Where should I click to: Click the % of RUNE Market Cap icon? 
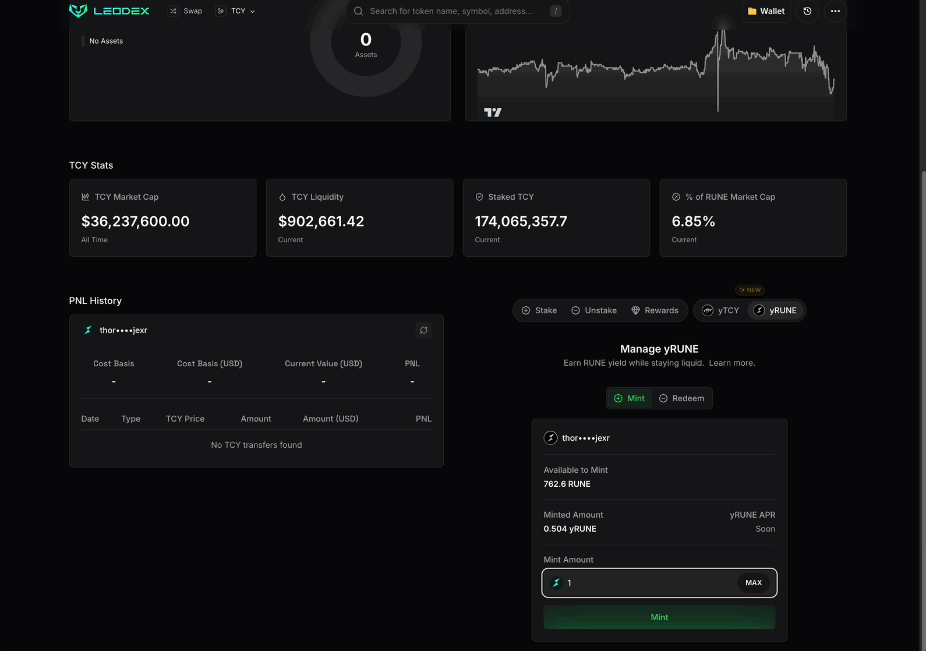coord(676,197)
